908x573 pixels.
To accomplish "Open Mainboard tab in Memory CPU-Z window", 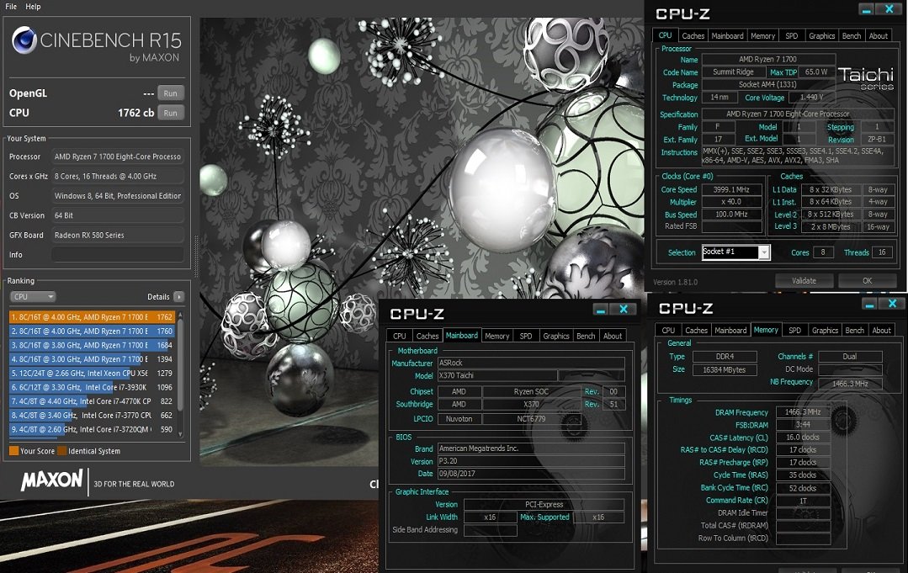I will [x=730, y=330].
